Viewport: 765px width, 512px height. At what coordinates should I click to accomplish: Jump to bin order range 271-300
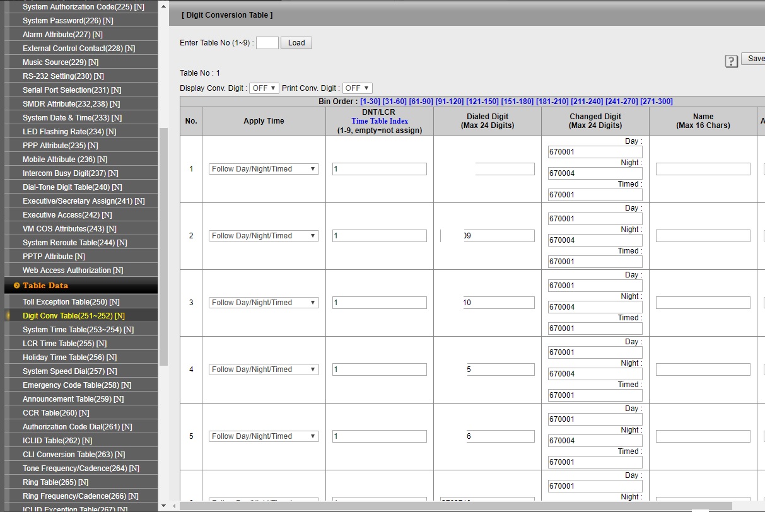[x=656, y=102]
